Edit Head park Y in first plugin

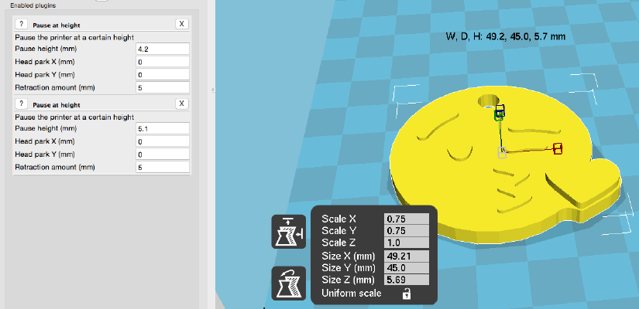pyautogui.click(x=163, y=75)
